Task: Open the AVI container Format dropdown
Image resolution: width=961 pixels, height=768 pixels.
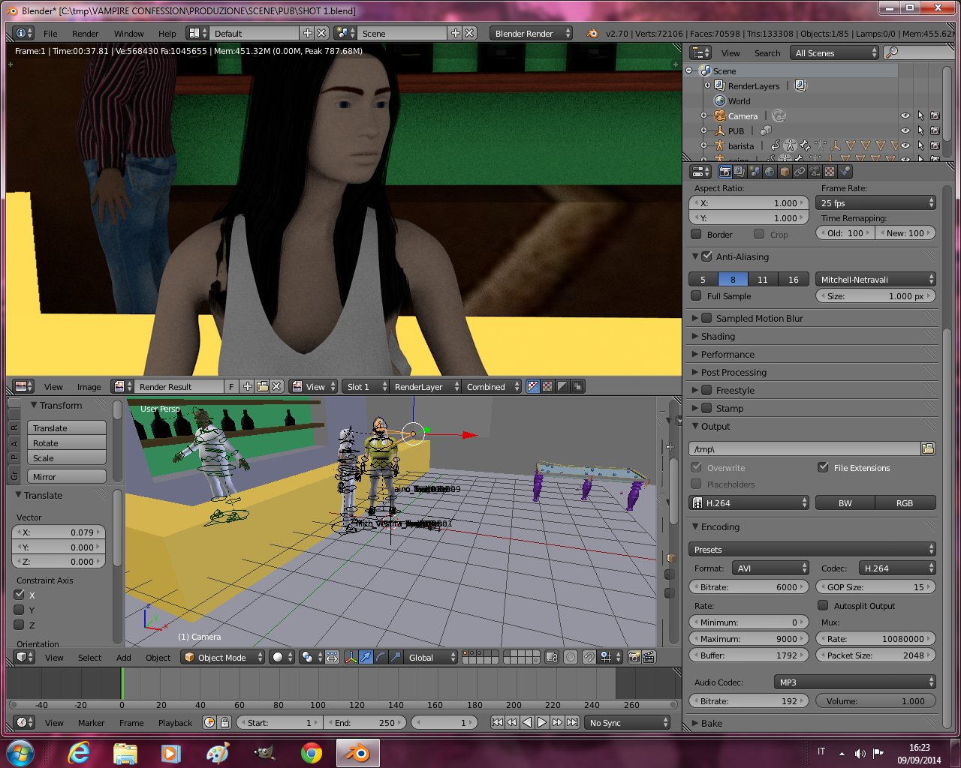Action: [770, 568]
